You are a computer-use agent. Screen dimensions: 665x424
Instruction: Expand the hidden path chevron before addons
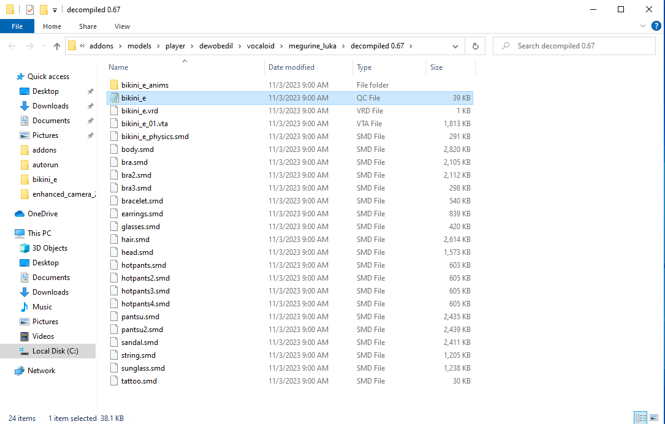82,46
